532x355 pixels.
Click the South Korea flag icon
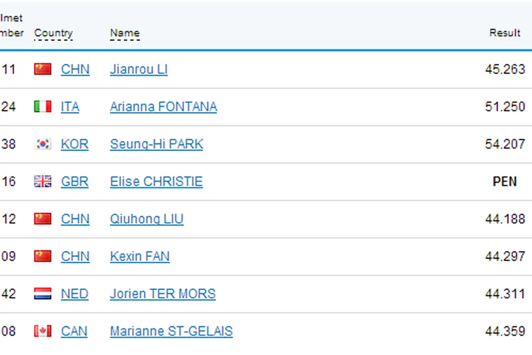point(43,144)
